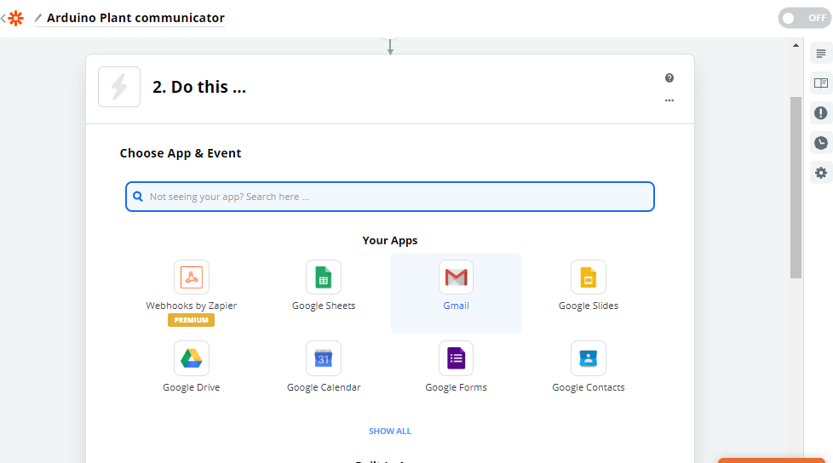Toggle the Zap ON/OFF switch

click(x=803, y=18)
